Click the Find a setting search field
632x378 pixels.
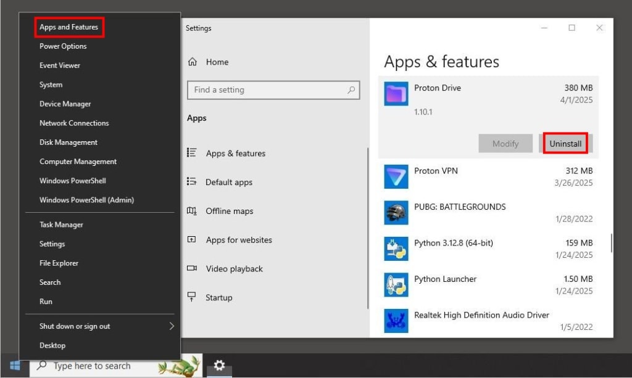(x=273, y=90)
